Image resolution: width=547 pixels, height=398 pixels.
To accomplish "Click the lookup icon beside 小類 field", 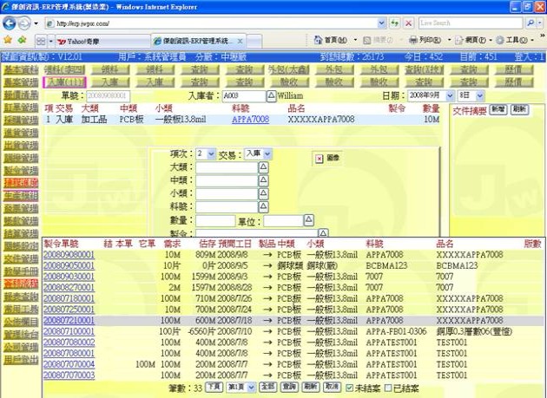I will [x=264, y=193].
